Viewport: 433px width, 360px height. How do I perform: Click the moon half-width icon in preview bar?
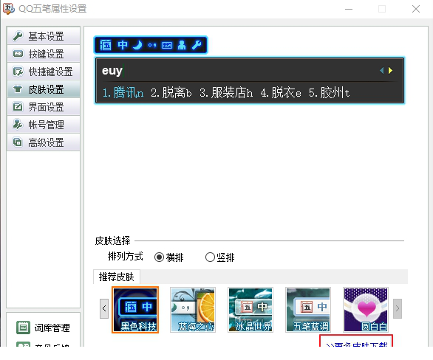137,45
